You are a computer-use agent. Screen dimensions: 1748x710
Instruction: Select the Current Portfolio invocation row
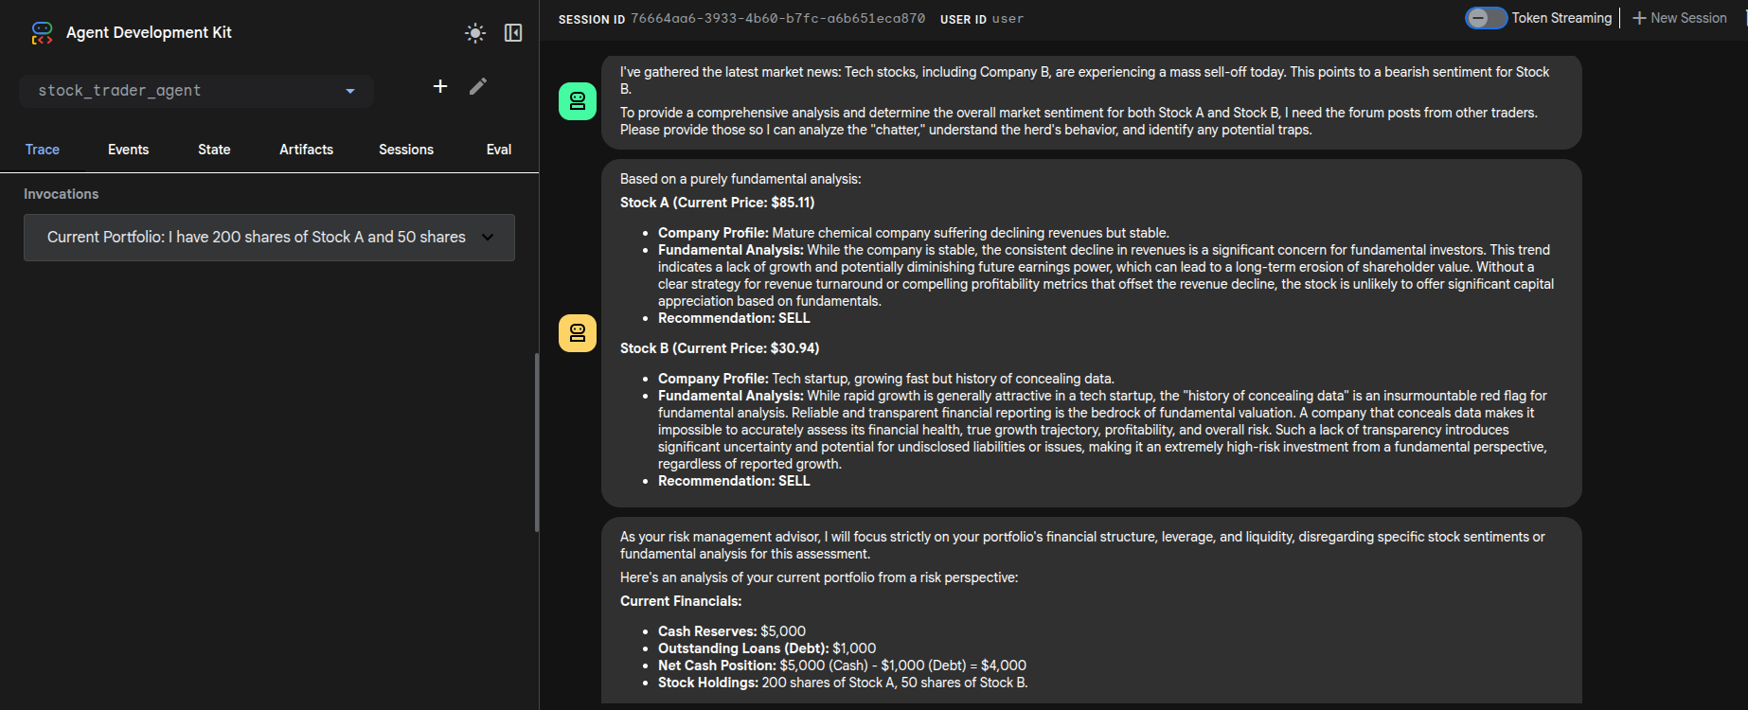(256, 238)
